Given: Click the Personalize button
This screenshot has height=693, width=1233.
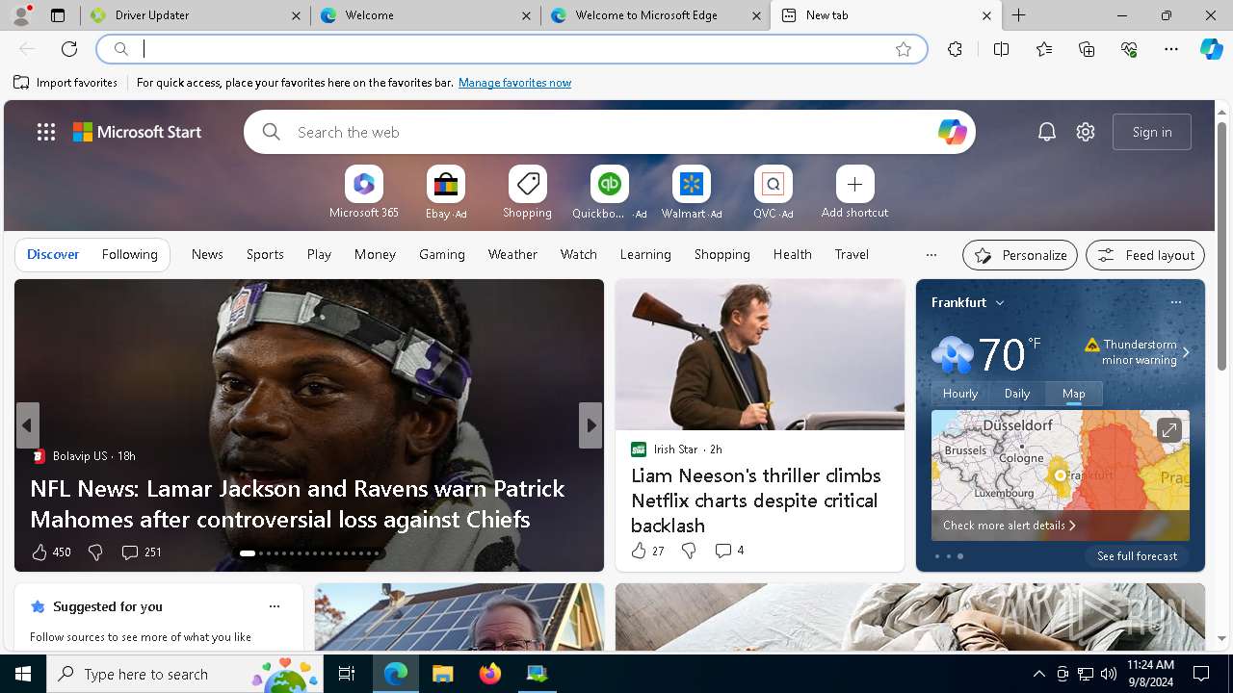Looking at the screenshot, I should (x=1020, y=255).
